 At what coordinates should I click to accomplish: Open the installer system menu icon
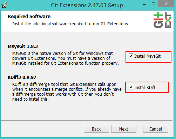[x=5, y=5]
